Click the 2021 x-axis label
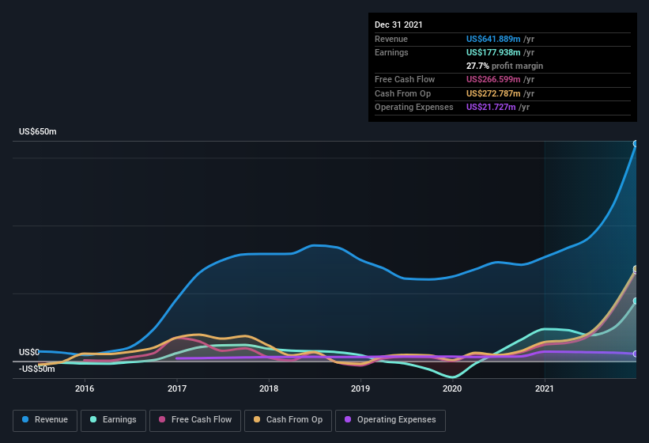This screenshot has height=443, width=649. coord(545,388)
